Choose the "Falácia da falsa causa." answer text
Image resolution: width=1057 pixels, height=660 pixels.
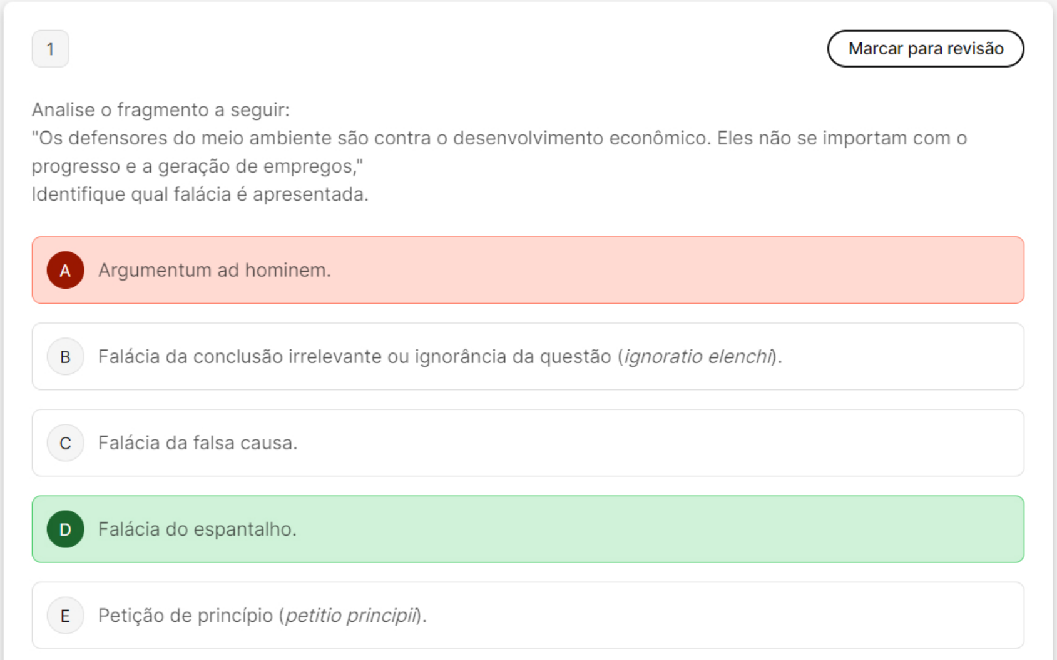tap(197, 443)
